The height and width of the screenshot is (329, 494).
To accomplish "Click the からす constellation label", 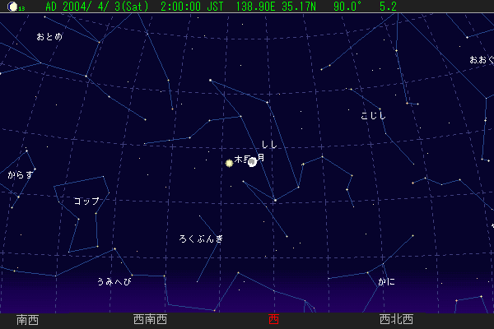I will click(21, 175).
